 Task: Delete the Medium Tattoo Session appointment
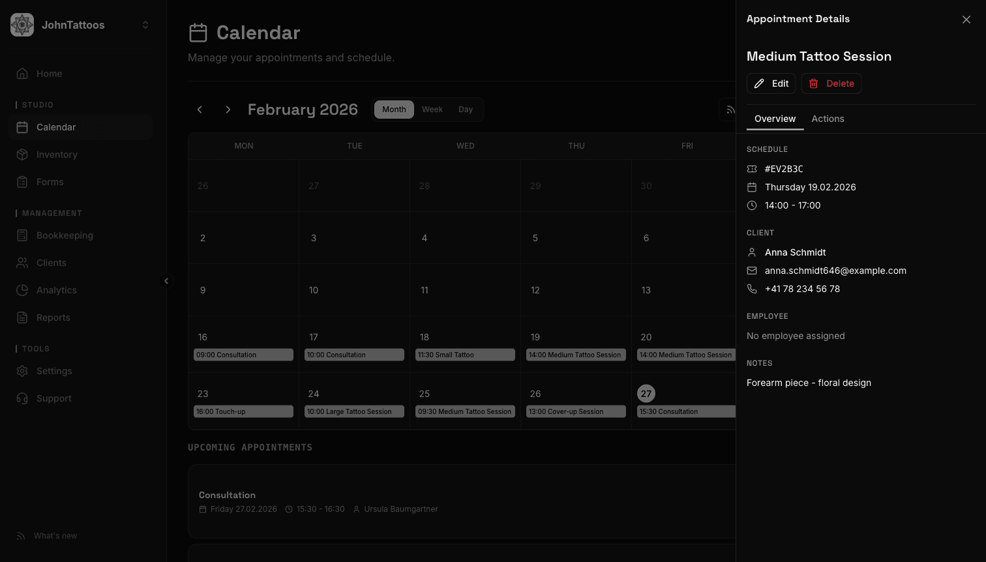coord(831,83)
